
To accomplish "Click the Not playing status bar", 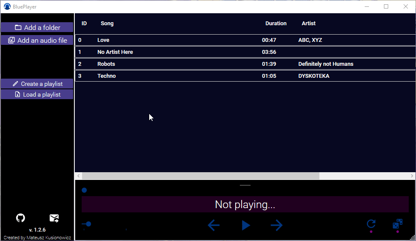I will point(245,204).
